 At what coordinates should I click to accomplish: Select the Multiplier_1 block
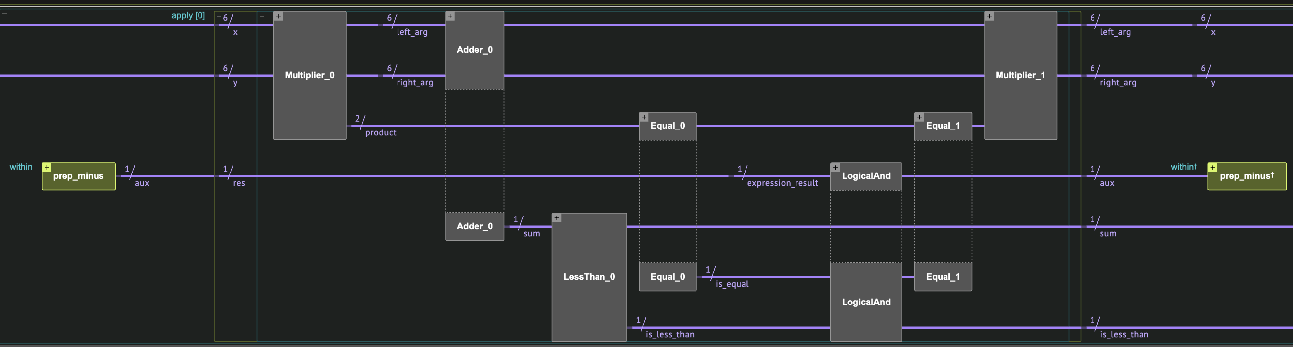[x=1021, y=76]
